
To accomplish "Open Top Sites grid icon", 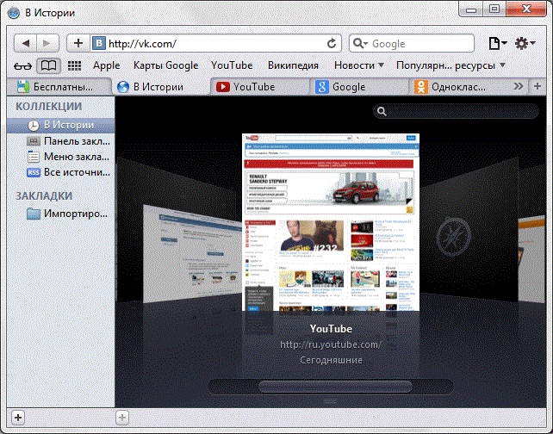I will click(x=74, y=65).
